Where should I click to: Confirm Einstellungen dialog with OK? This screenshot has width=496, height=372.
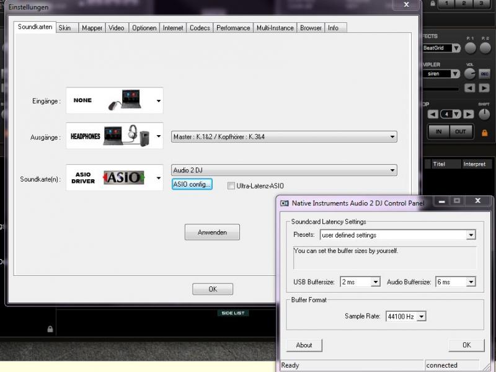point(213,289)
